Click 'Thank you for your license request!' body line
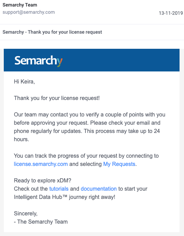The height and width of the screenshot is (236, 184). [x=57, y=98]
